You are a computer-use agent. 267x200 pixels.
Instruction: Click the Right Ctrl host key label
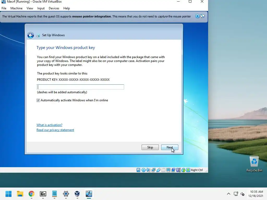pyautogui.click(x=197, y=170)
